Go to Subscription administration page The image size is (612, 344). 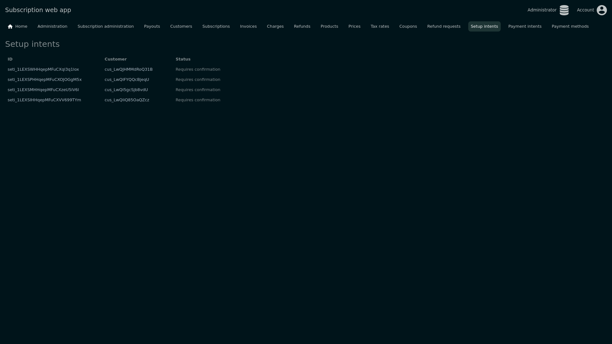coord(106,26)
